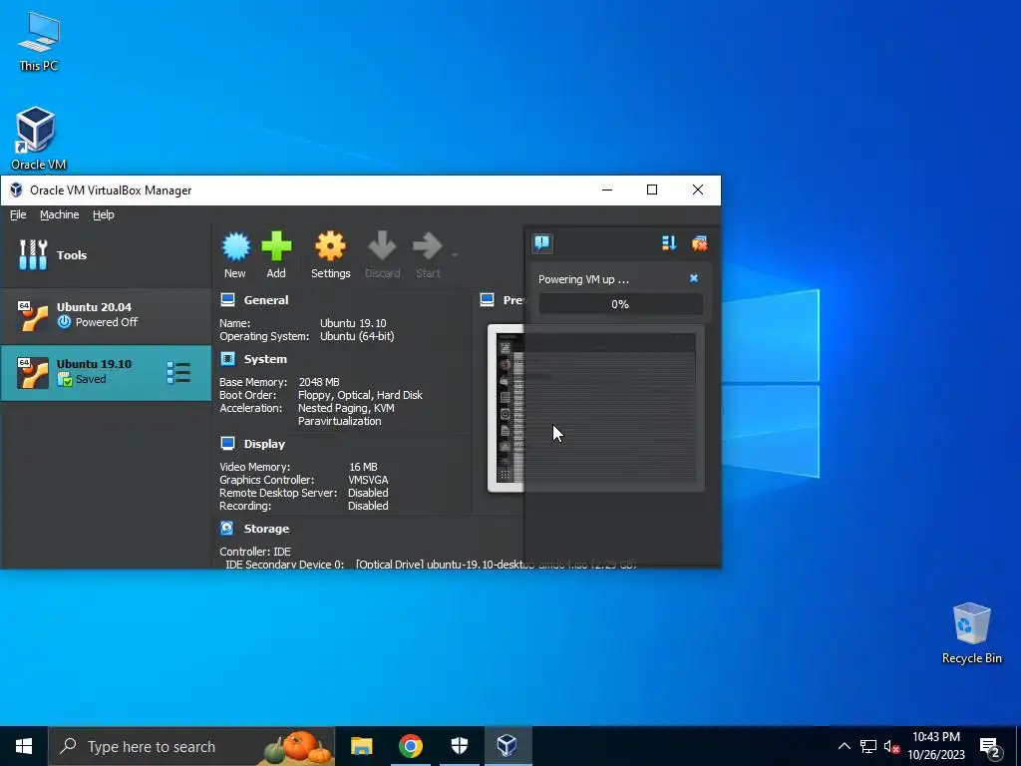Click the 'Controller: IDE' text

(255, 551)
